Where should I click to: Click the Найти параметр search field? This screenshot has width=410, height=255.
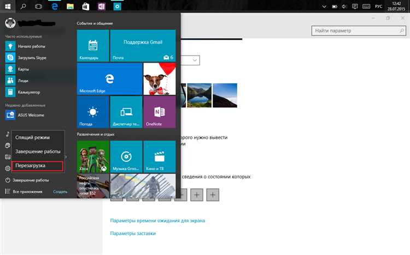(x=359, y=31)
